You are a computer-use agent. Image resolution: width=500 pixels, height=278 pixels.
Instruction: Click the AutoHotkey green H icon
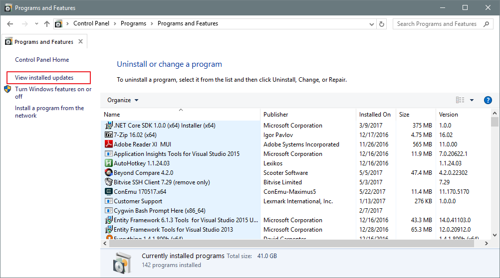click(x=109, y=163)
